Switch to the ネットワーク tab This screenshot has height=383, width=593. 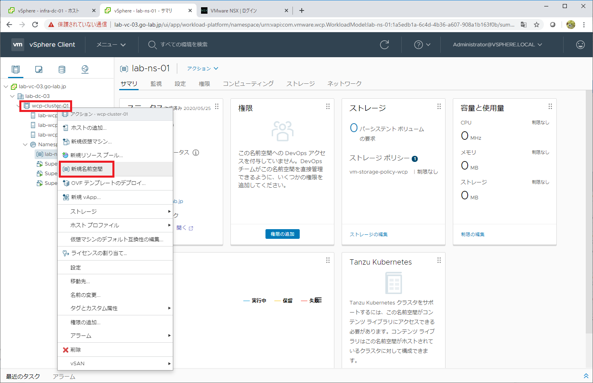344,84
